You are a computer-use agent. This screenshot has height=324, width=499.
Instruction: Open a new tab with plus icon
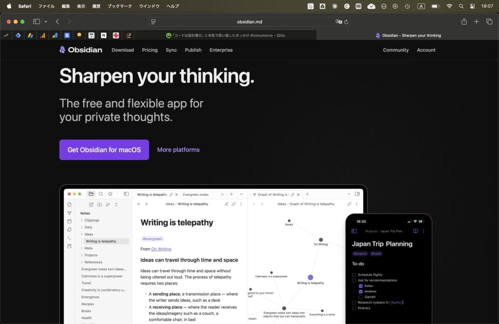click(x=477, y=21)
